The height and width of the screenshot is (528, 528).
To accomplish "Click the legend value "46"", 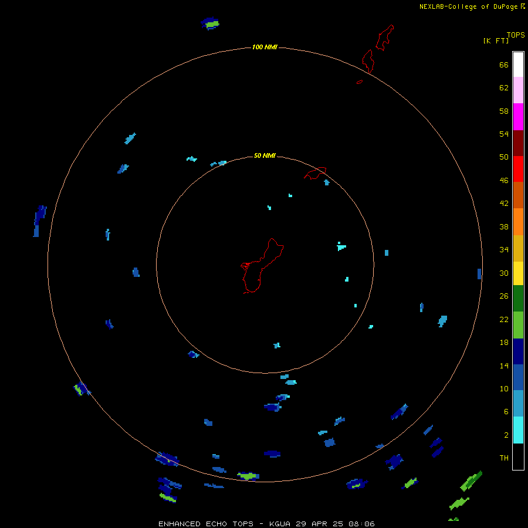I will coord(504,180).
